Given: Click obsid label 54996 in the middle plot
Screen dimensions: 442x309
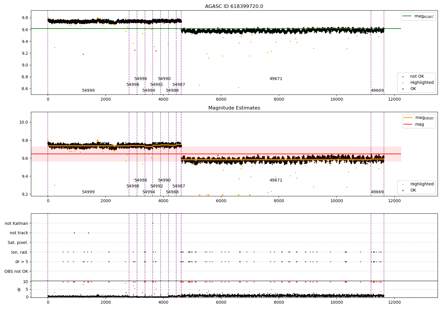Looking at the screenshot, I should (x=141, y=180).
